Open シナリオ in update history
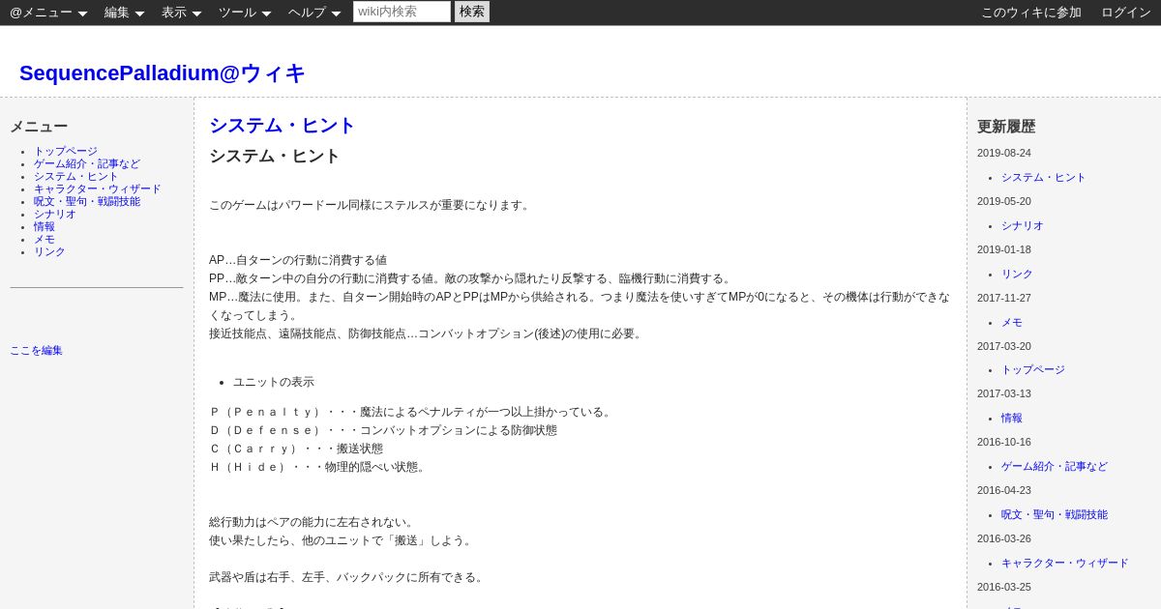1161x609 pixels. [x=1023, y=226]
